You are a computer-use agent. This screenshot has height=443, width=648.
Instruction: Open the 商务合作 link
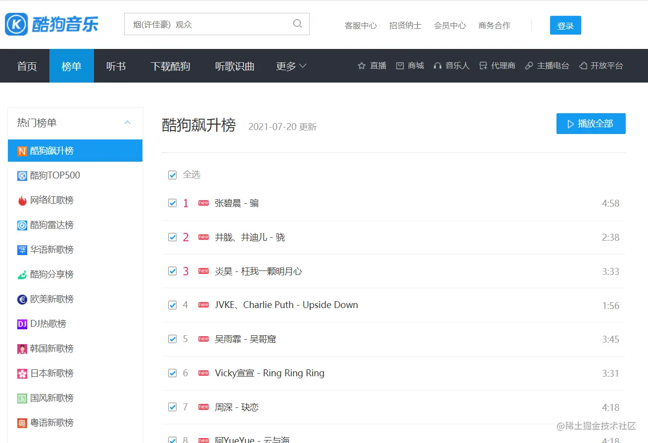(494, 25)
